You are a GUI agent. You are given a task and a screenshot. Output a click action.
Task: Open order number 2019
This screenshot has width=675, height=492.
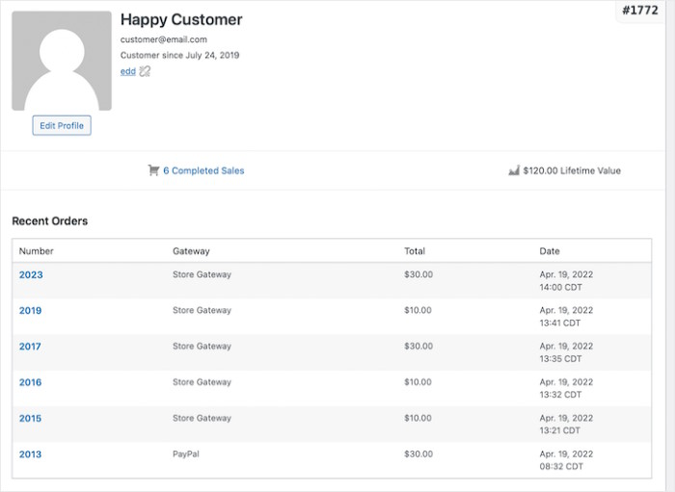click(x=31, y=311)
